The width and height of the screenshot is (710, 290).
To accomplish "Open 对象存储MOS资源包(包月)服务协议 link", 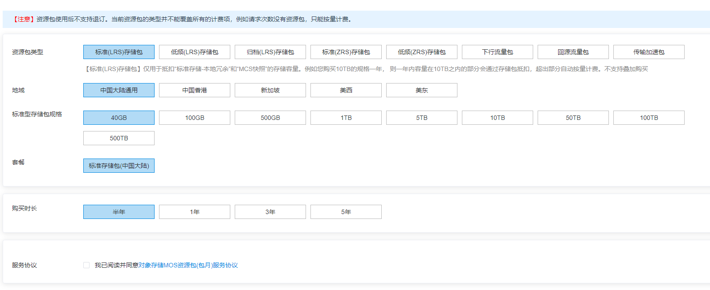I will [x=188, y=265].
